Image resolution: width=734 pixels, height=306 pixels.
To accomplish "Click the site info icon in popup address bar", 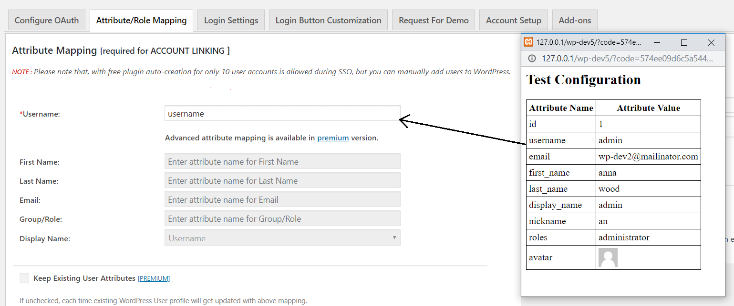I will click(x=532, y=59).
